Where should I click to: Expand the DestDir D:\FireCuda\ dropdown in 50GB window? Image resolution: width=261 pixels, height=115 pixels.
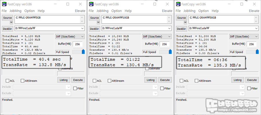(257, 29)
